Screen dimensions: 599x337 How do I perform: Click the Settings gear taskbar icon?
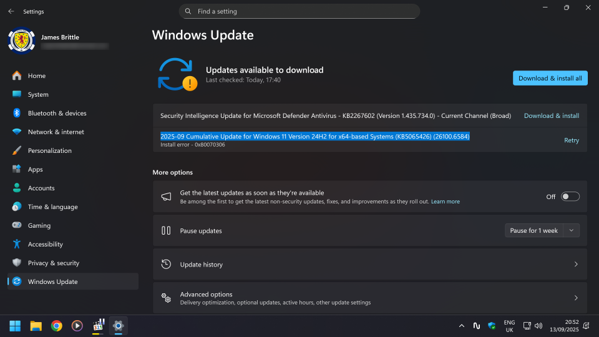point(119,326)
